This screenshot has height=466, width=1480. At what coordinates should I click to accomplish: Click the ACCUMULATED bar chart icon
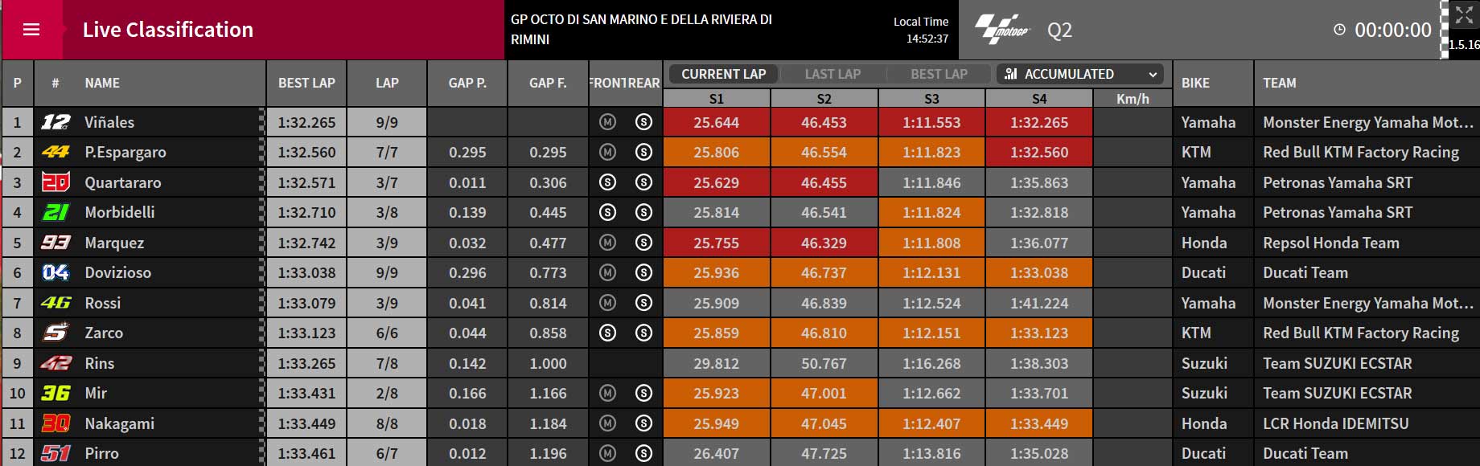[1011, 74]
